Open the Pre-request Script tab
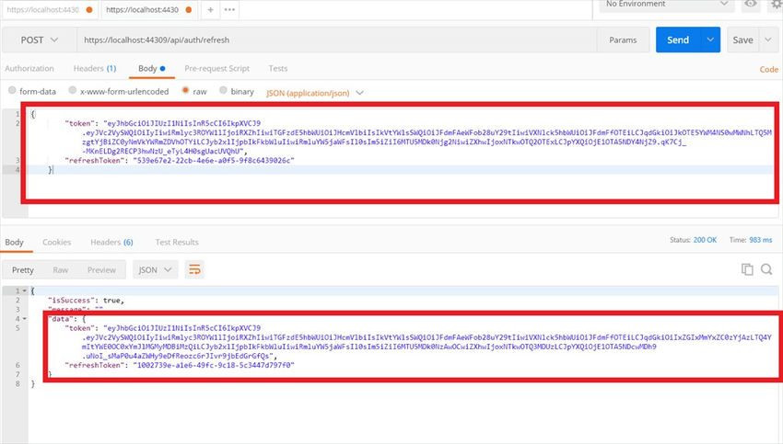Viewport: 783px width, 444px height. point(216,68)
